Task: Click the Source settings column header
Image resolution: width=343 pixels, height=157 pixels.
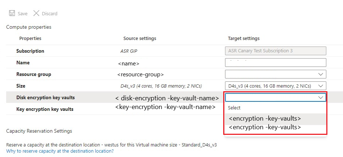Action: (x=140, y=38)
